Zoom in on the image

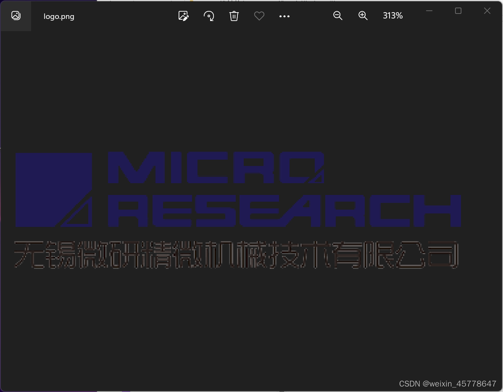pos(363,16)
